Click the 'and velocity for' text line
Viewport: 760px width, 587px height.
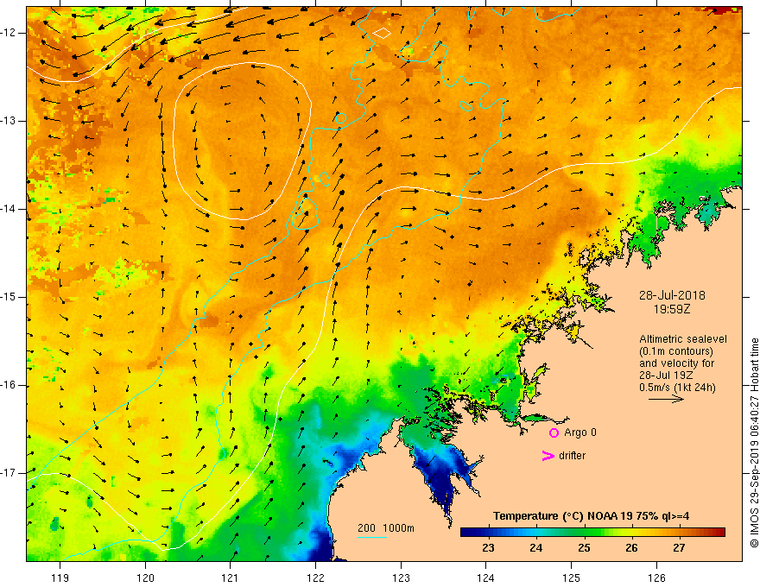coord(676,363)
